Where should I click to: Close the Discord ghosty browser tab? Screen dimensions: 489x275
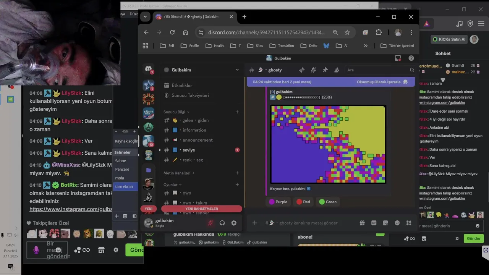(231, 17)
